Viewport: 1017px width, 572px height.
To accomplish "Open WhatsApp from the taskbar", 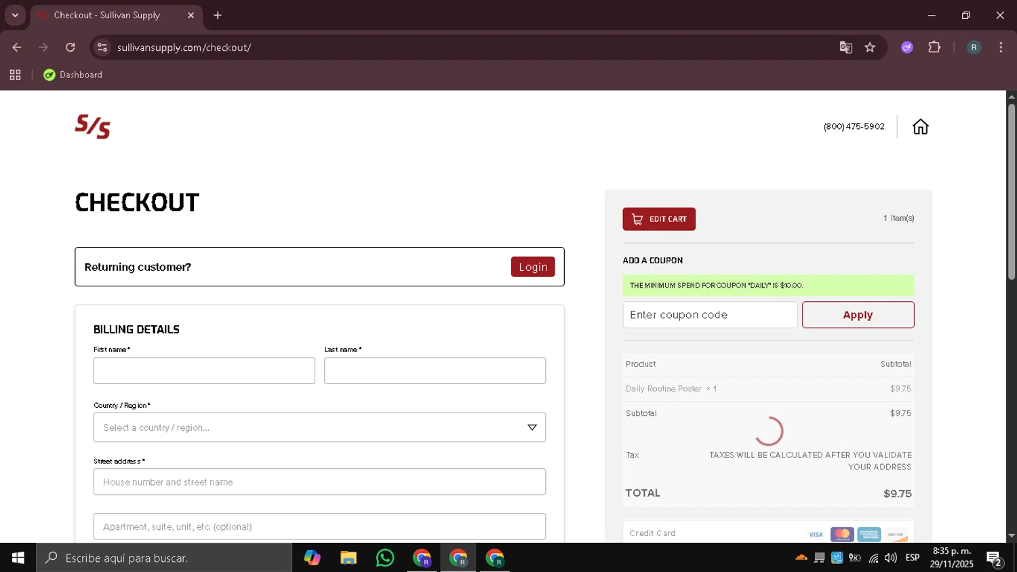I will click(x=385, y=558).
